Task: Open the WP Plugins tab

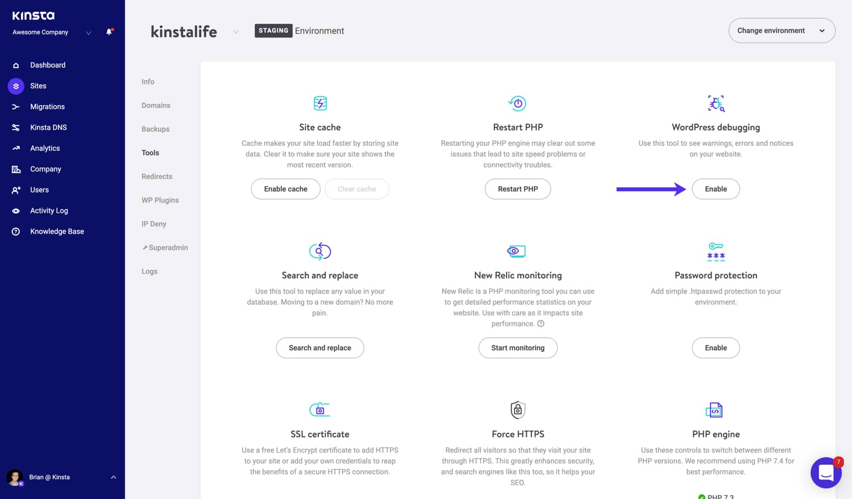Action: click(x=160, y=200)
